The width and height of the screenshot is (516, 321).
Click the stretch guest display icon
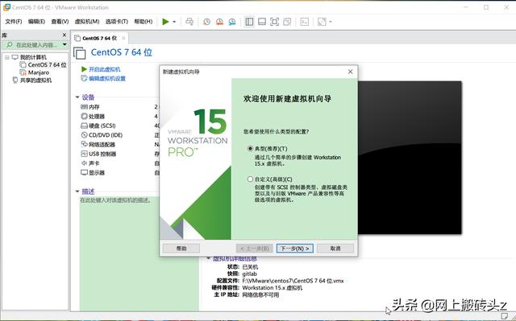point(322,22)
